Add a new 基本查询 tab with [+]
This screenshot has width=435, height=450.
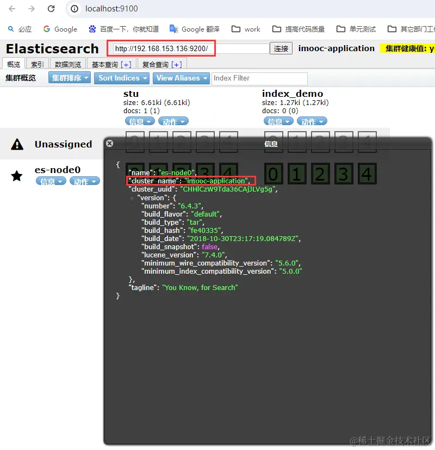coord(126,65)
